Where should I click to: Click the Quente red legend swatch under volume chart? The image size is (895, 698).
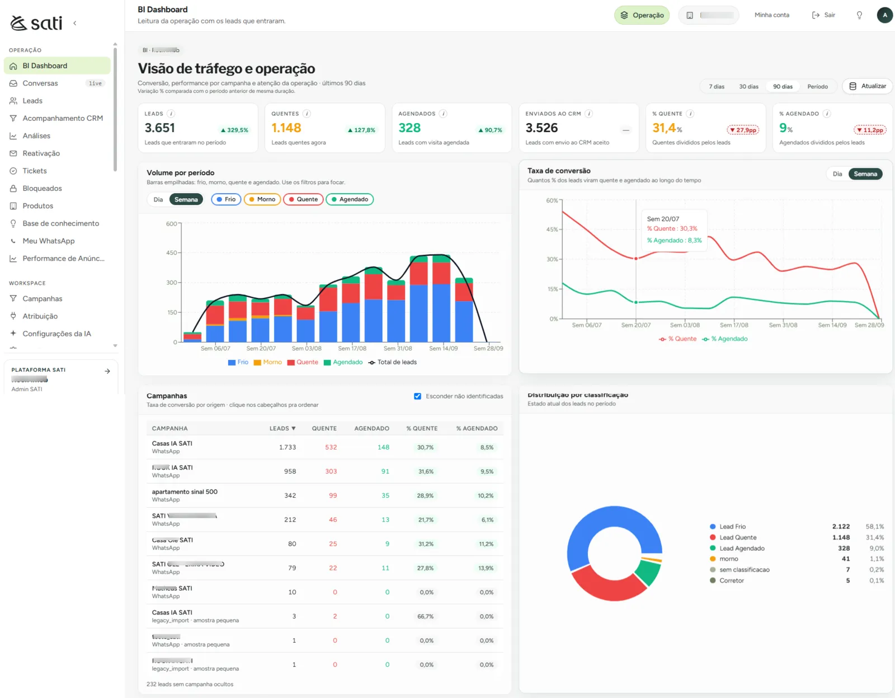(x=291, y=363)
